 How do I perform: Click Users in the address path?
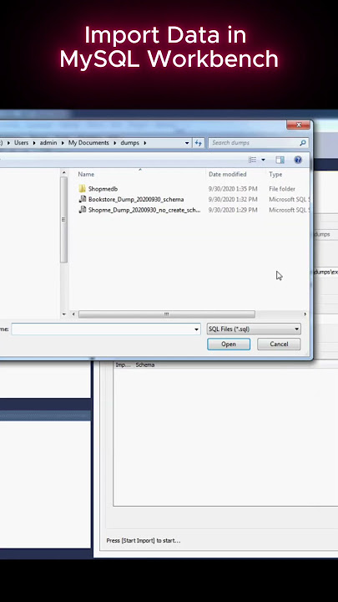pyautogui.click(x=22, y=143)
